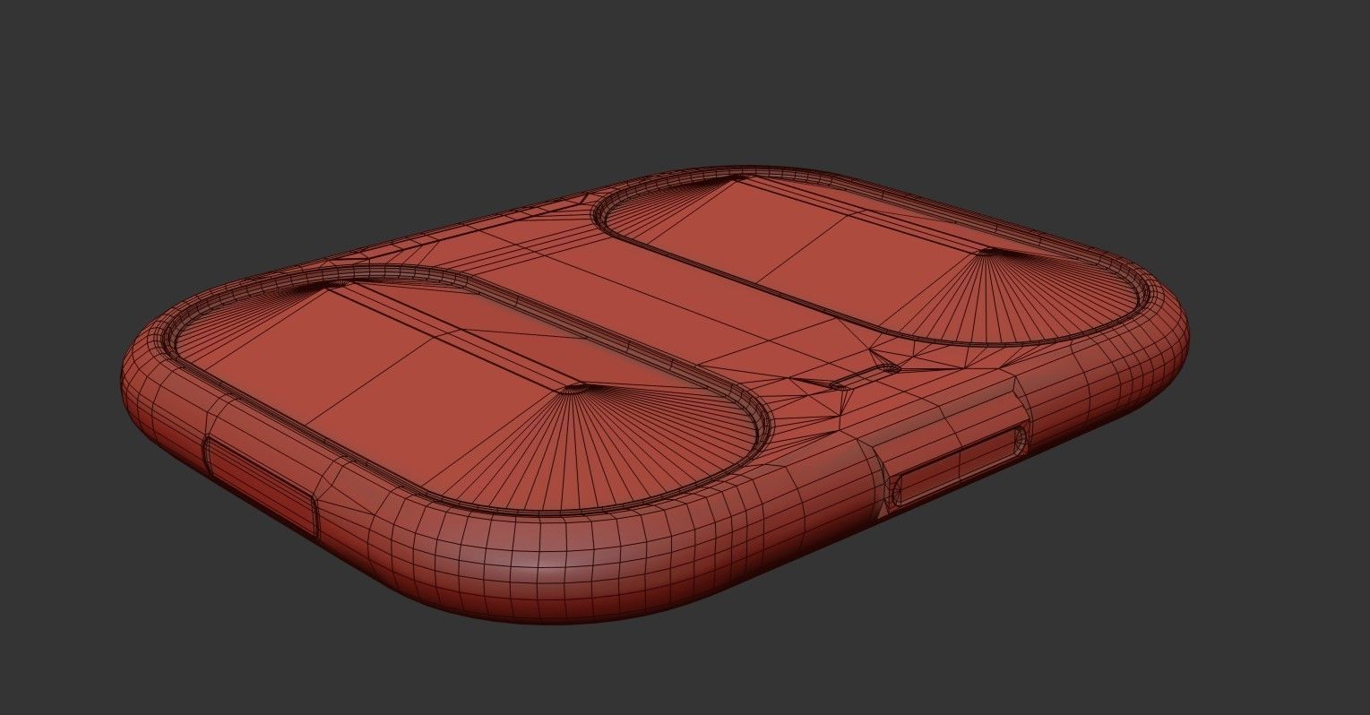Click the fan-shaped triangle hub in farther oval recess
Image resolution: width=1370 pixels, height=715 pixels.
point(988,252)
